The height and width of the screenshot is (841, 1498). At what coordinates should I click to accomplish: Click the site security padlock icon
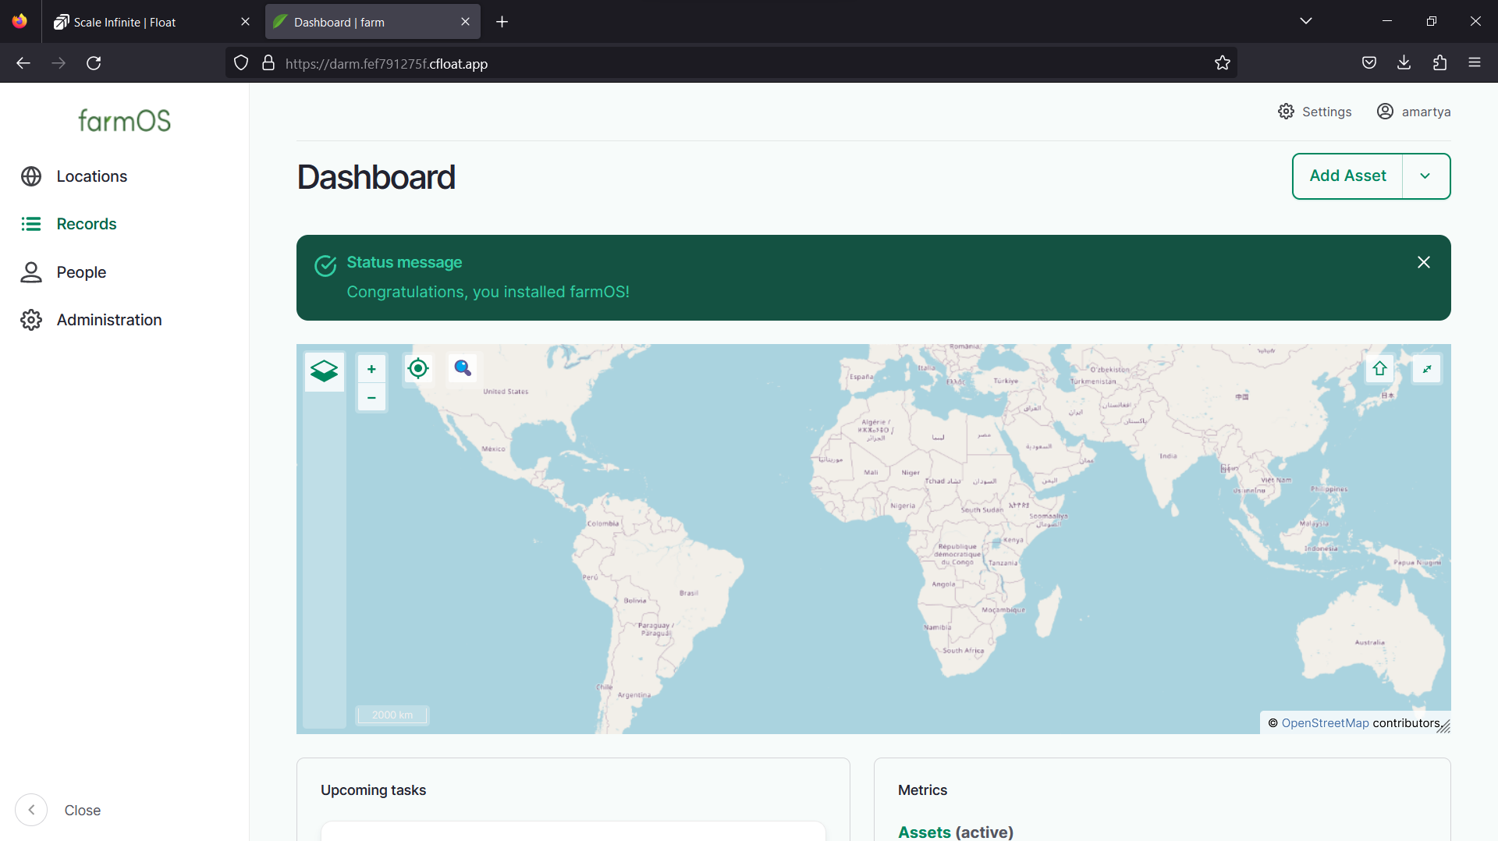pos(268,63)
